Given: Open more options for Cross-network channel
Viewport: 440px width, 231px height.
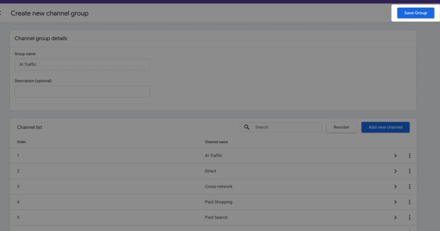Looking at the screenshot, I should coord(409,186).
